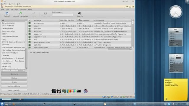Click the Quick search input field
The height and width of the screenshot is (106, 189).
pos(63,15)
